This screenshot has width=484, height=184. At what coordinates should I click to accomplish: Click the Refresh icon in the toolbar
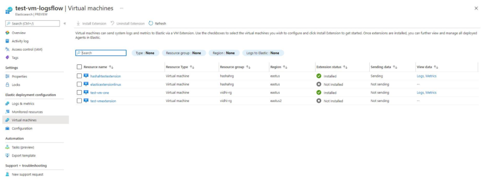click(151, 23)
